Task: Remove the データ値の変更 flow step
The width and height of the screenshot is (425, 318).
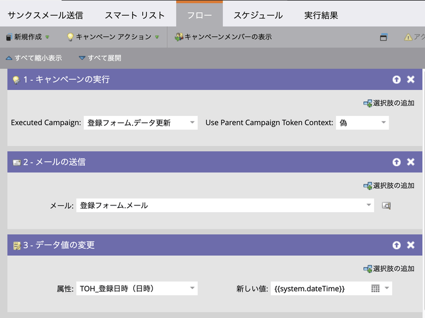Action: tap(411, 245)
